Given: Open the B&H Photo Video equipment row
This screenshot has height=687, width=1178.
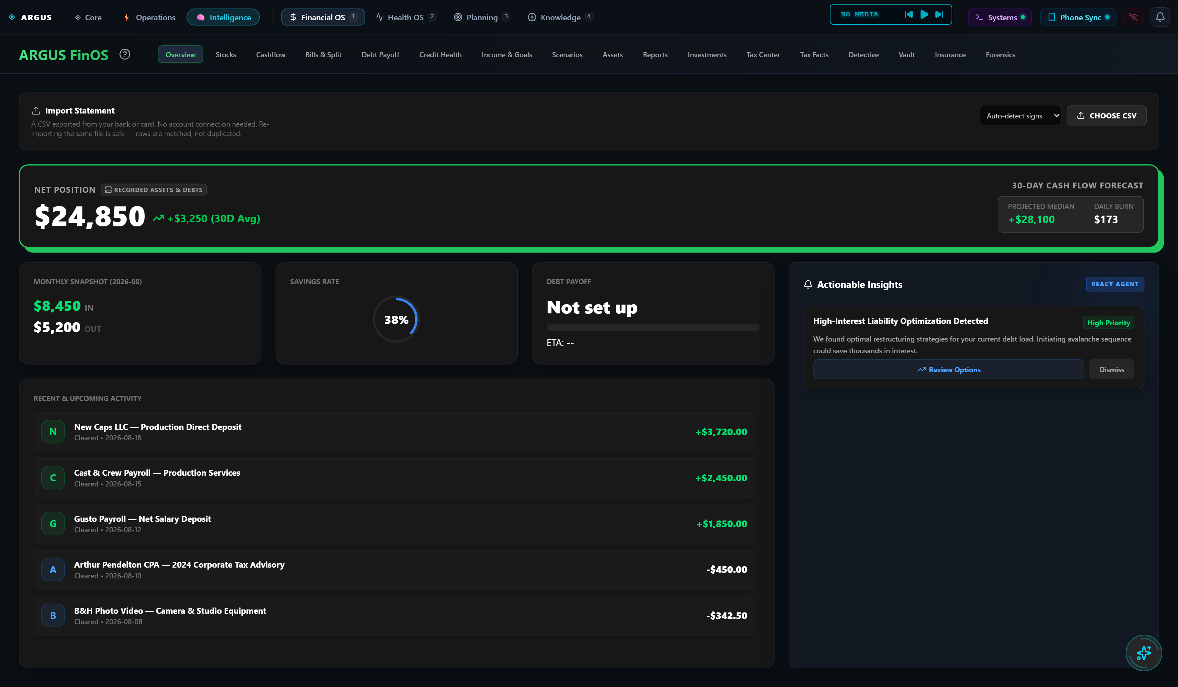Looking at the screenshot, I should click(x=394, y=615).
